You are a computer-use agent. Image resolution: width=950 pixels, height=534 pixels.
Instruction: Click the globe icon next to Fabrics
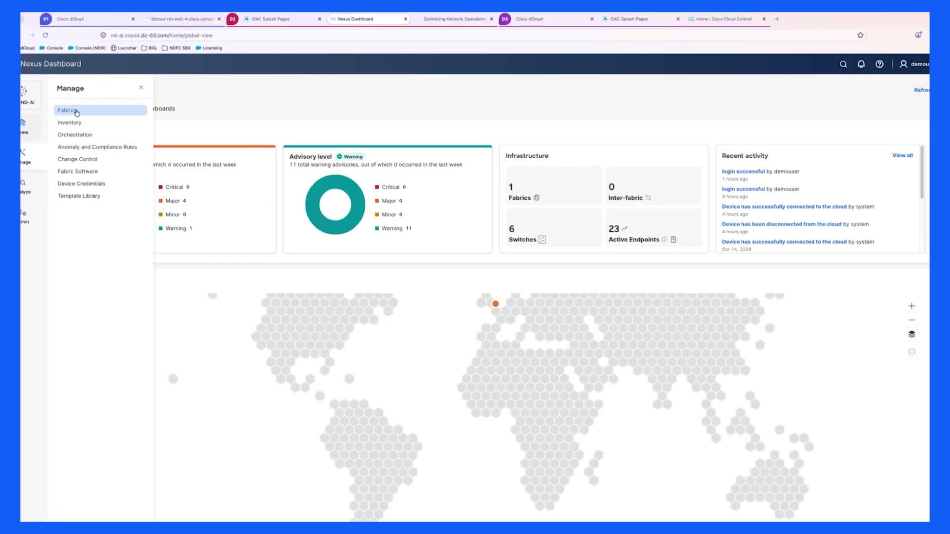point(536,198)
